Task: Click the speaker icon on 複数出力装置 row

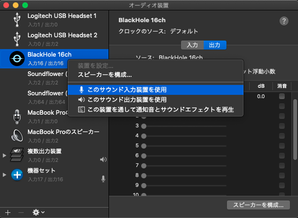Action: (x=103, y=159)
